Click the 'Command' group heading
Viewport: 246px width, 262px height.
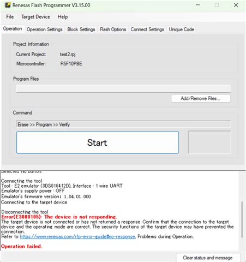pyautogui.click(x=22, y=112)
